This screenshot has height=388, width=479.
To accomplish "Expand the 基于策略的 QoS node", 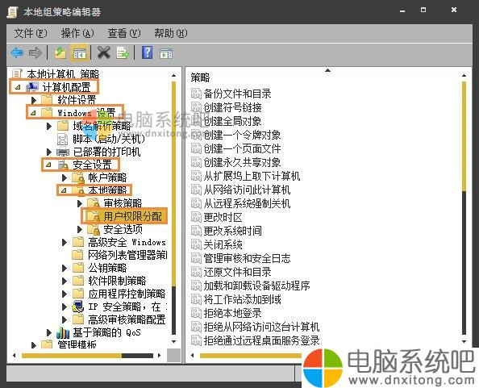I will click(49, 332).
